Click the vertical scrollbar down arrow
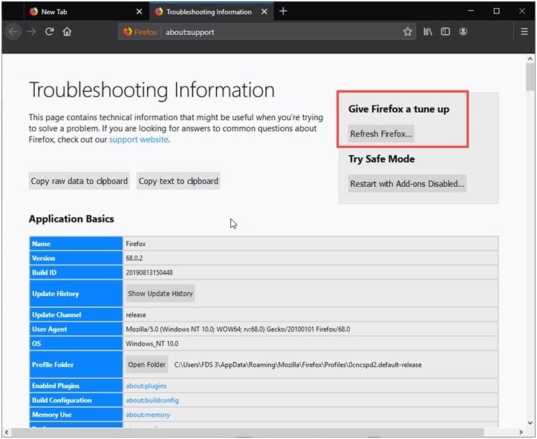Viewport: 537px width, 439px height. click(530, 423)
